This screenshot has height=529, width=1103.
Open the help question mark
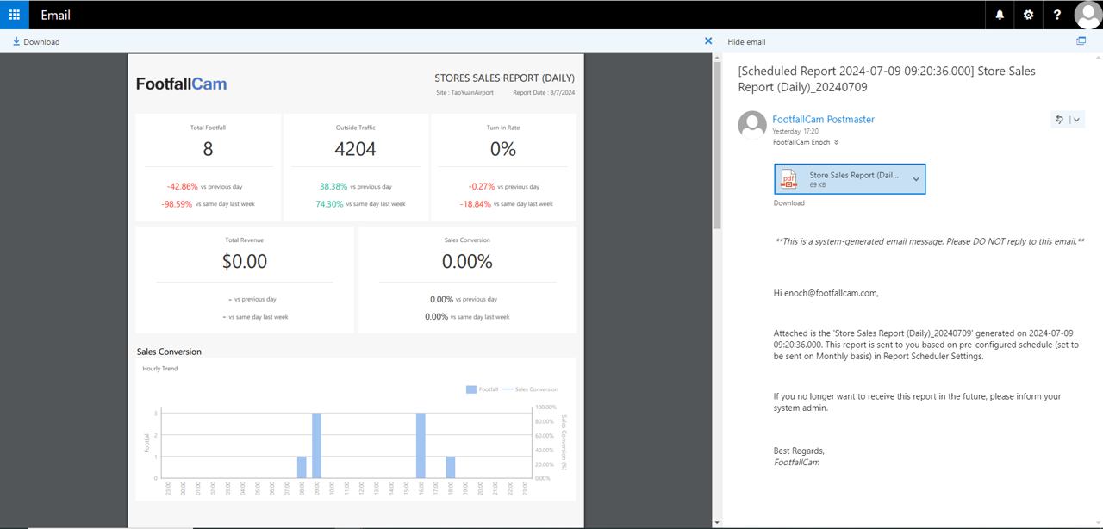[1057, 15]
